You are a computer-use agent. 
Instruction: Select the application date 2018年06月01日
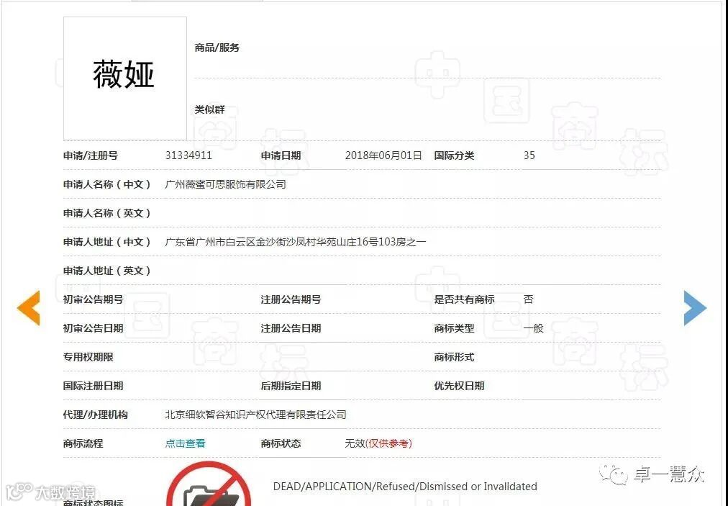pyautogui.click(x=383, y=155)
